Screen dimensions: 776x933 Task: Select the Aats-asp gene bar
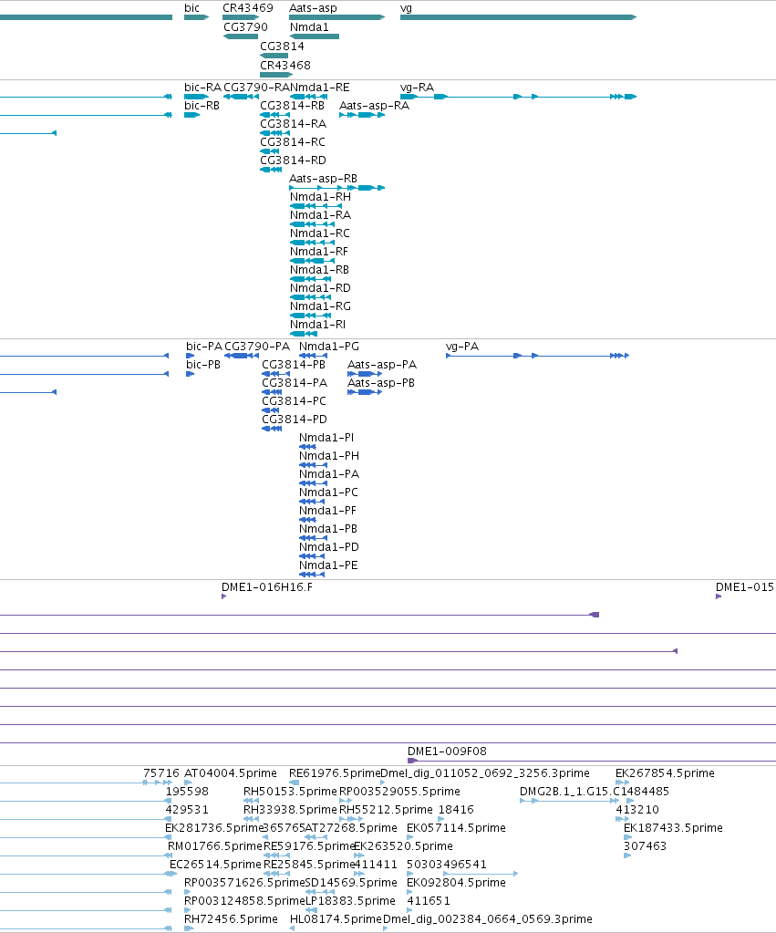(336, 17)
